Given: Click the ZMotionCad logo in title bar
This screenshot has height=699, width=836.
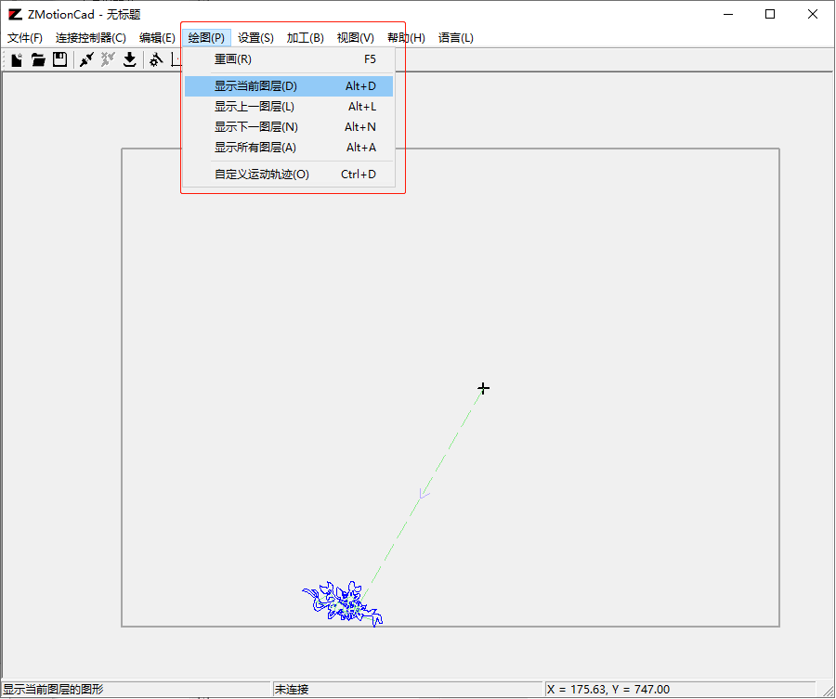Looking at the screenshot, I should click(x=15, y=14).
